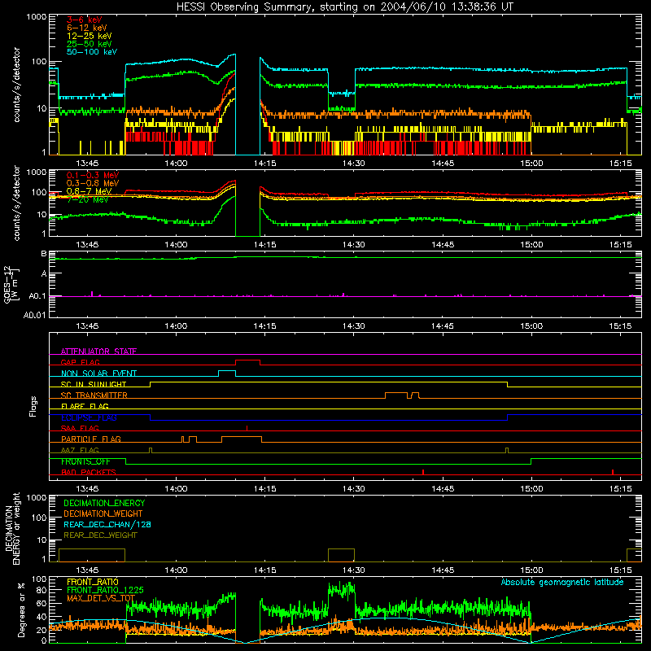Click the GAP_FLAG label
Image resolution: width=651 pixels, height=651 pixels.
point(80,362)
